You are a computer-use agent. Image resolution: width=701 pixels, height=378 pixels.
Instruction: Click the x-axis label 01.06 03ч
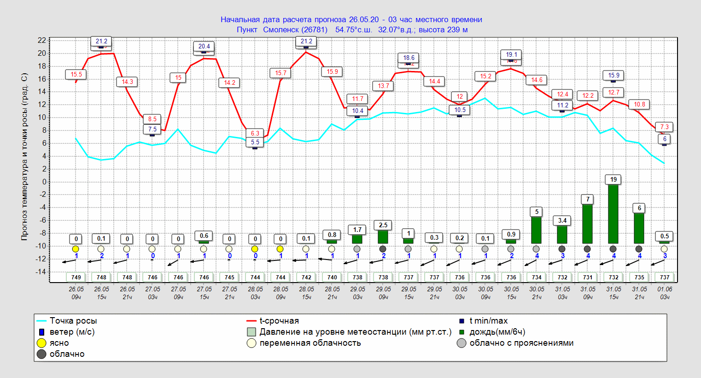tap(665, 293)
